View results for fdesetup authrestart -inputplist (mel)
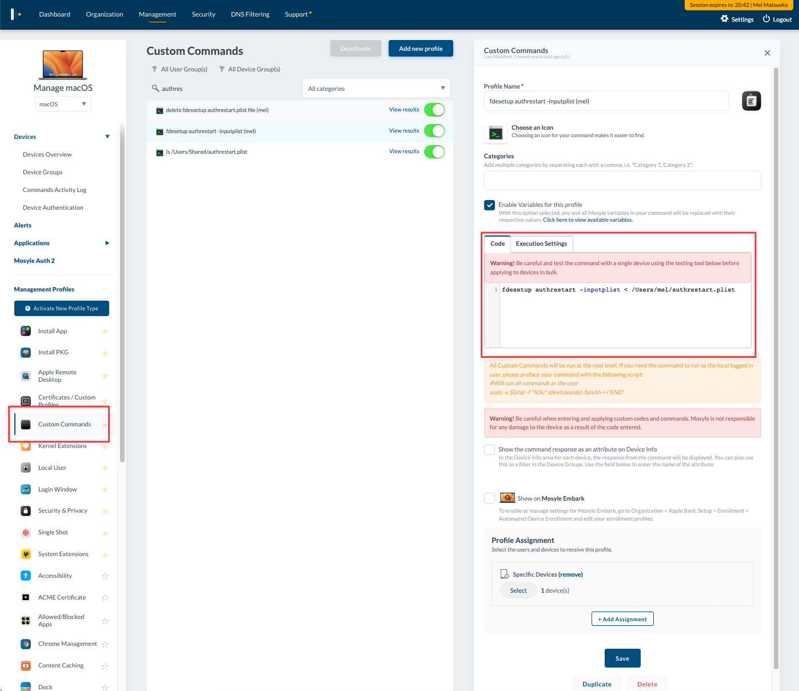This screenshot has height=691, width=799. click(404, 131)
